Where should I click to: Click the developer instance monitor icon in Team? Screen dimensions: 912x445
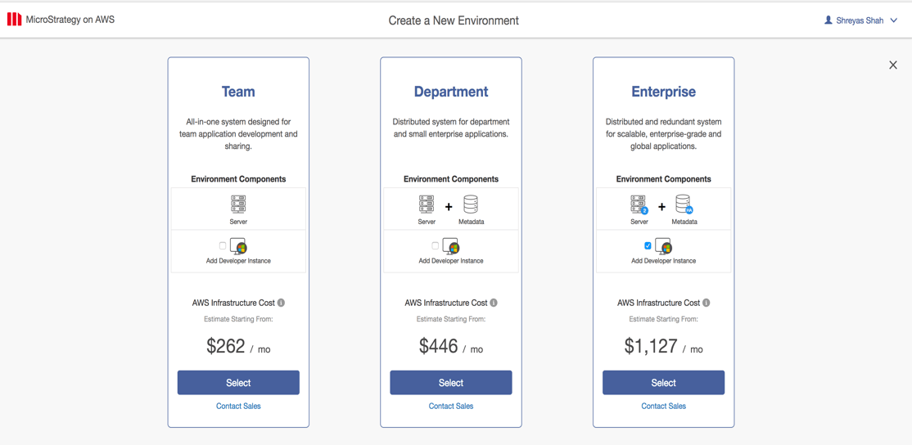(x=239, y=246)
